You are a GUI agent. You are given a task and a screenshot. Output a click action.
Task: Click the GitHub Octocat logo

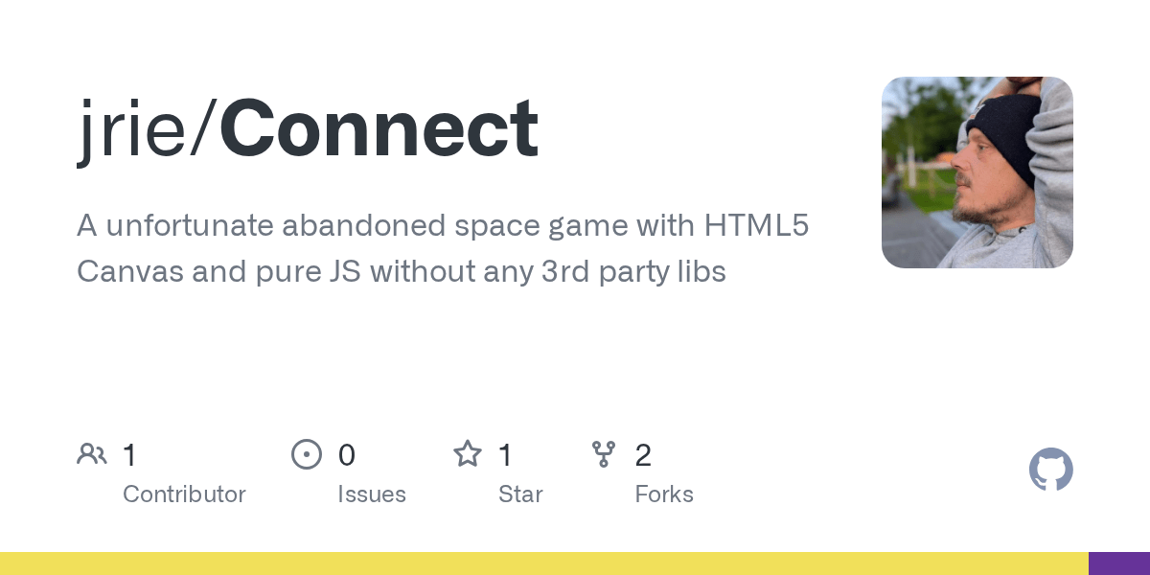[1050, 470]
